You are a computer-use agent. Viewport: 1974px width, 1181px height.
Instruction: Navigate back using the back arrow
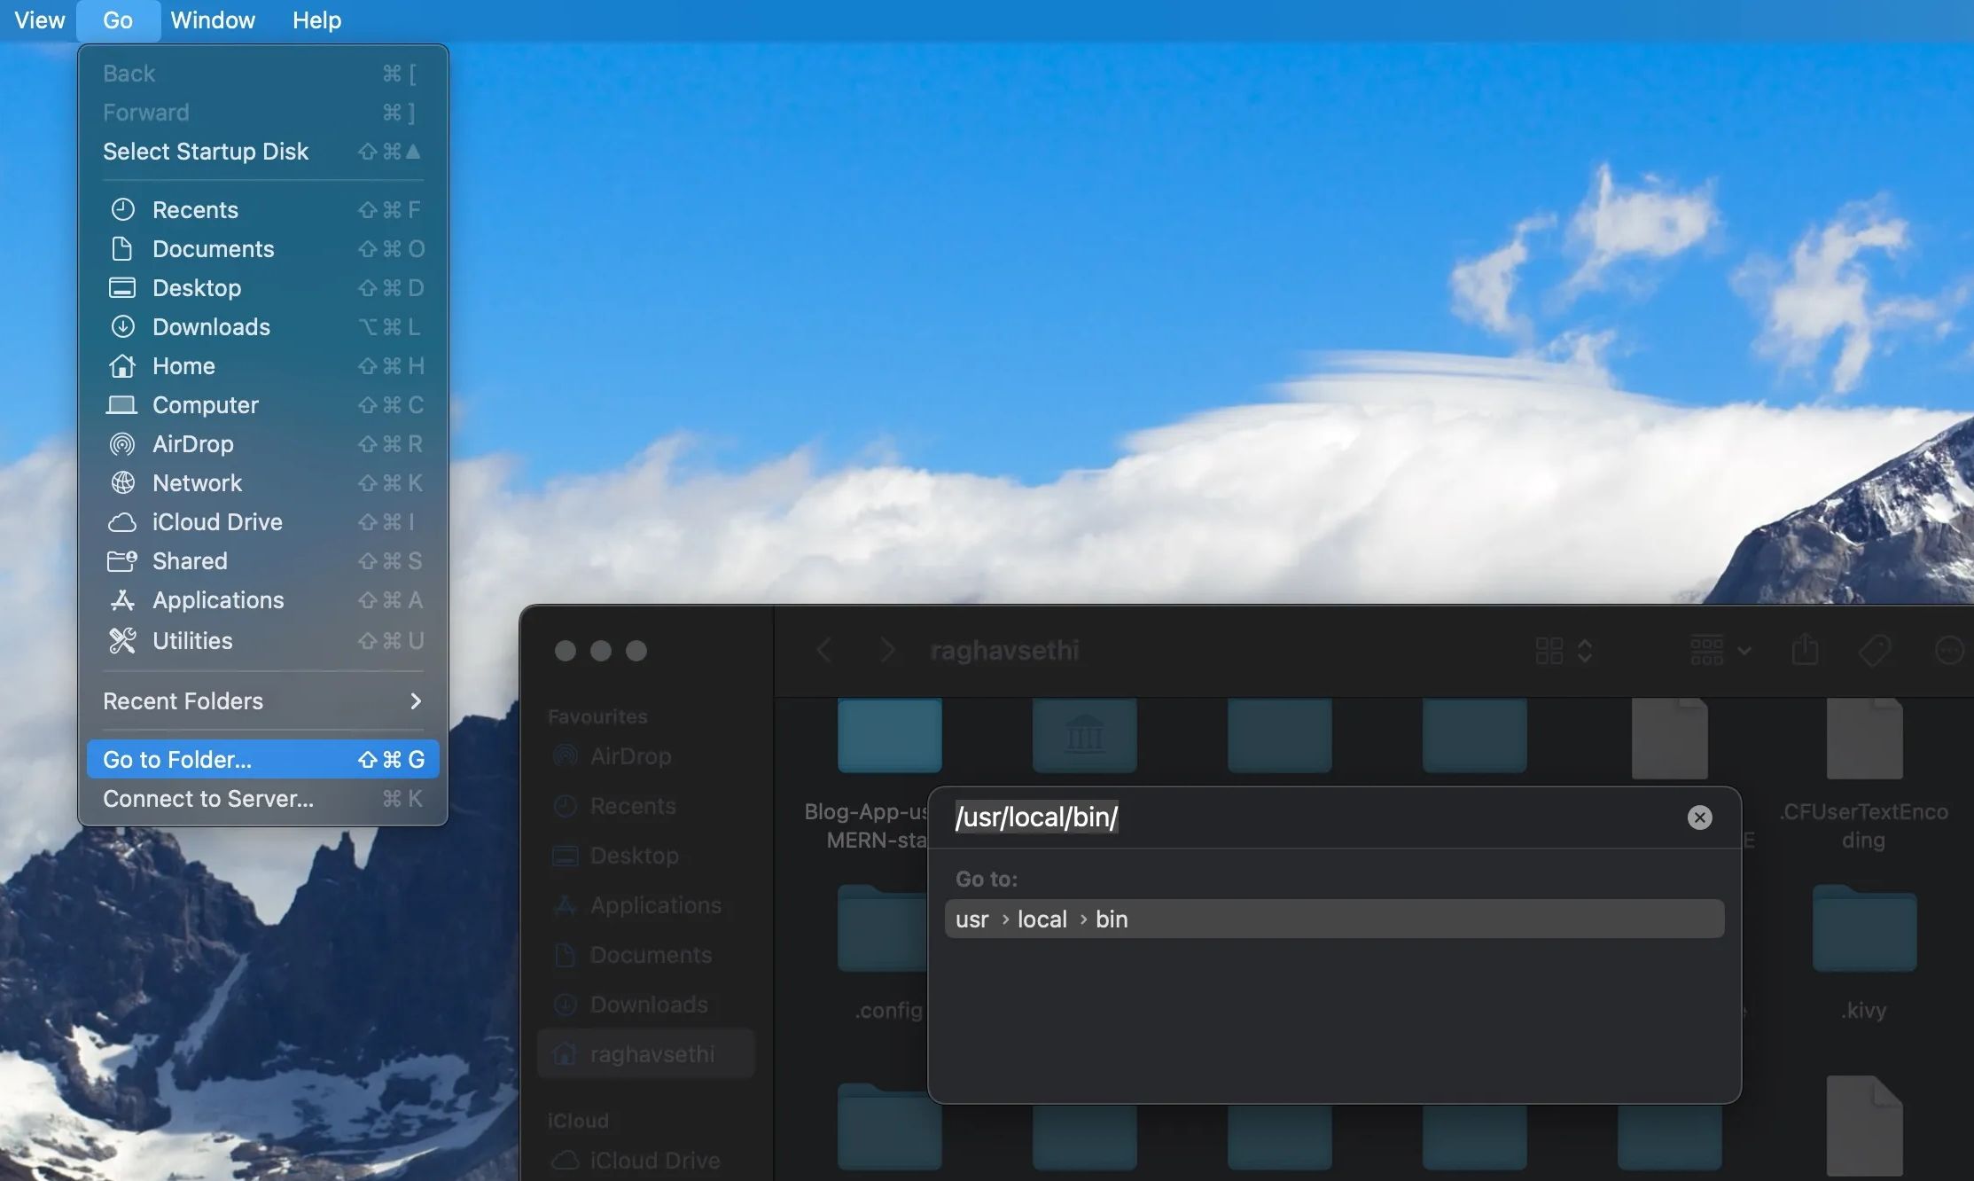(x=824, y=650)
